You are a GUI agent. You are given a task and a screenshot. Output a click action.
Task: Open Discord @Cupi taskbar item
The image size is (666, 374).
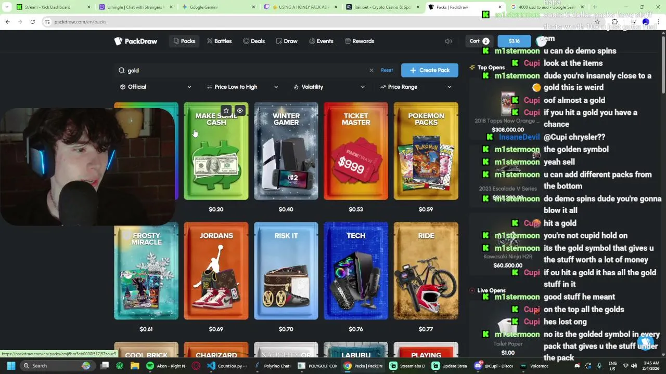point(493,366)
